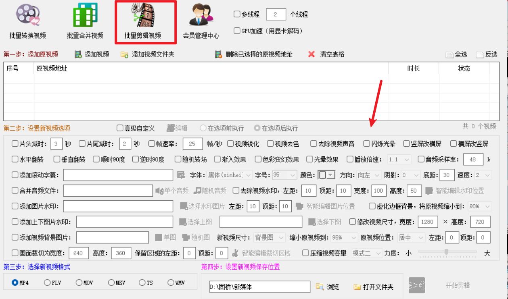
Task: Check 添加滚动字幕 option
Action: pos(15,175)
